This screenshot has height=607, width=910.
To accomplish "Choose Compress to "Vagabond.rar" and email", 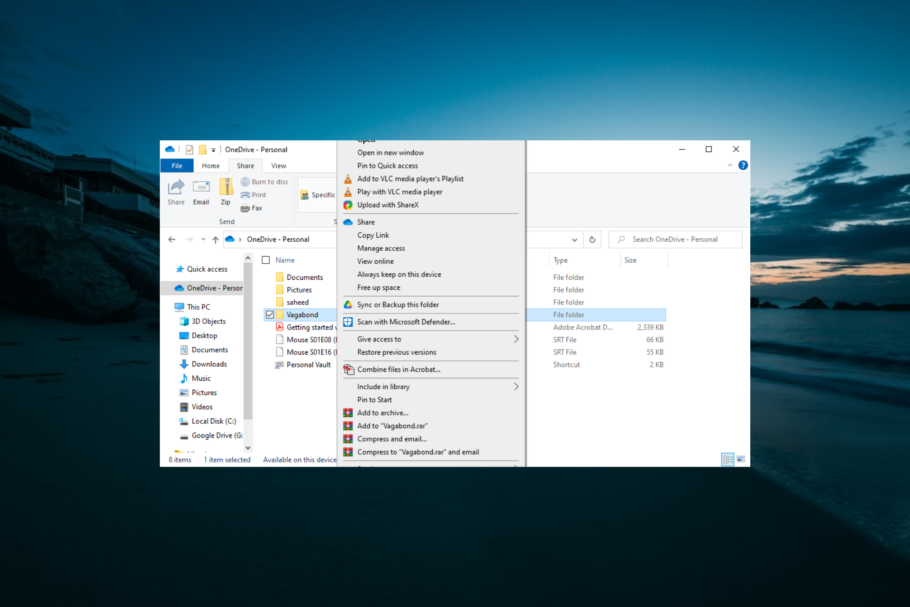I will tap(418, 452).
